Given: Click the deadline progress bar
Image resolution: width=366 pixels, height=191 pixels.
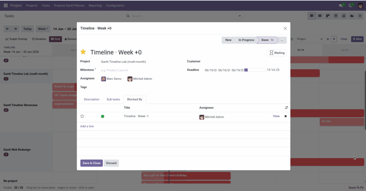Looking at the screenshot, I should tap(255, 70).
